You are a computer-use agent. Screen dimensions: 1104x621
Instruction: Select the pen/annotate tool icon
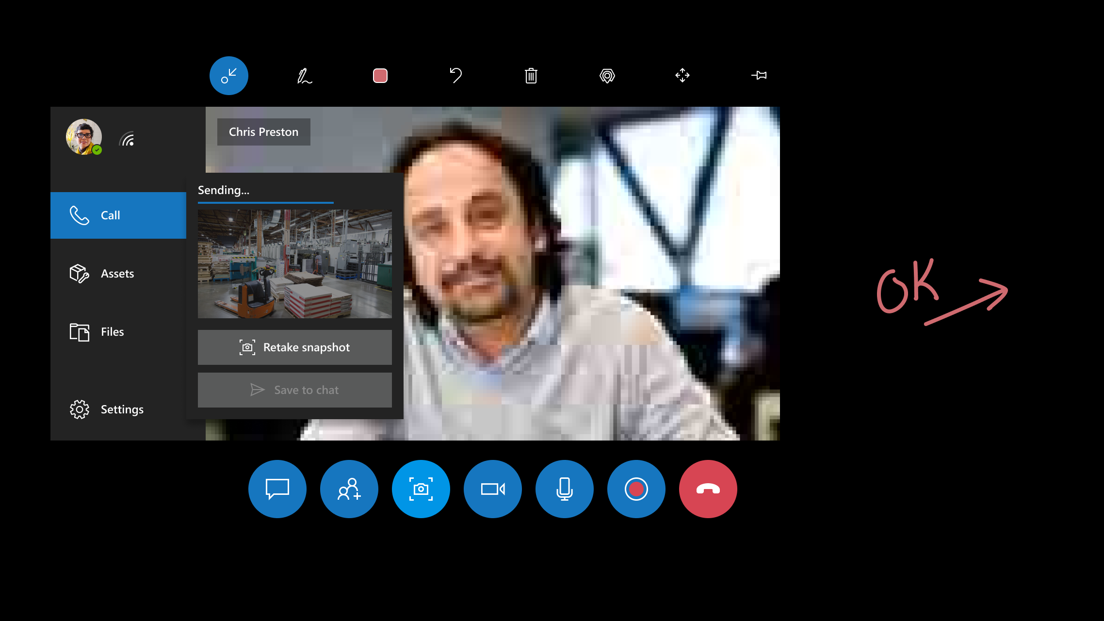click(303, 75)
